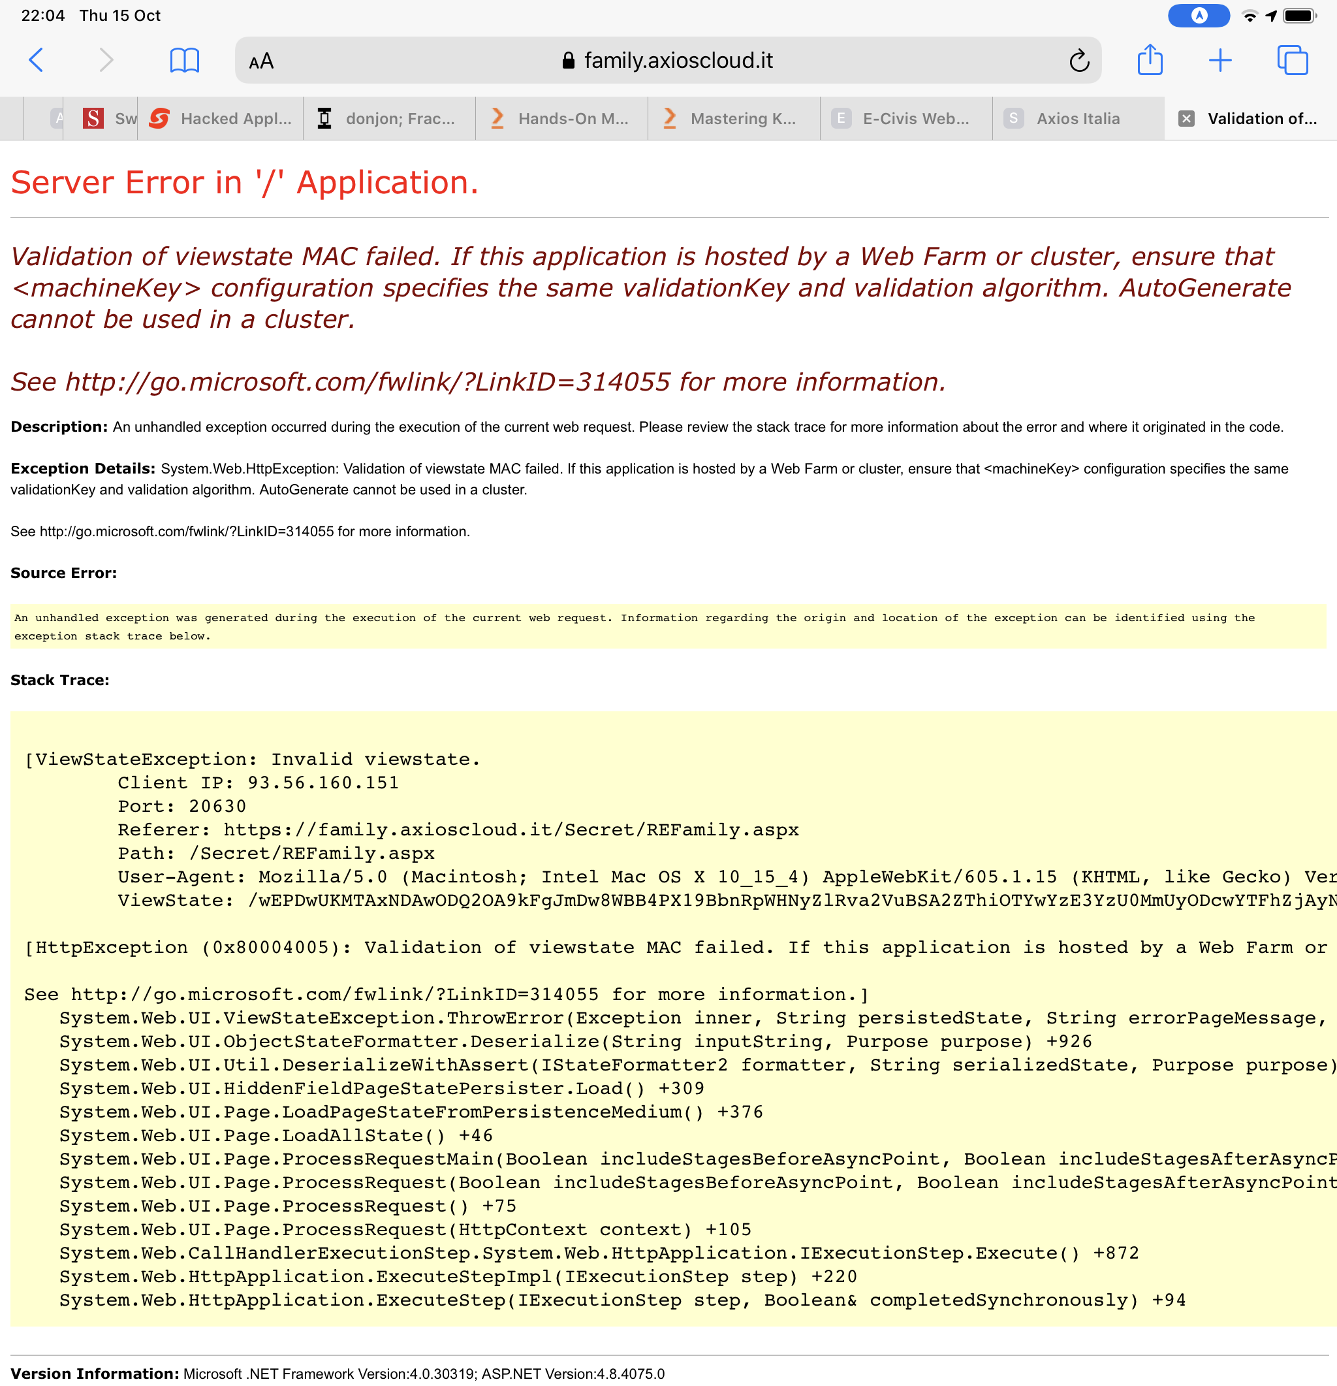Open the AA reader options menu
The image size is (1337, 1386).
262,61
